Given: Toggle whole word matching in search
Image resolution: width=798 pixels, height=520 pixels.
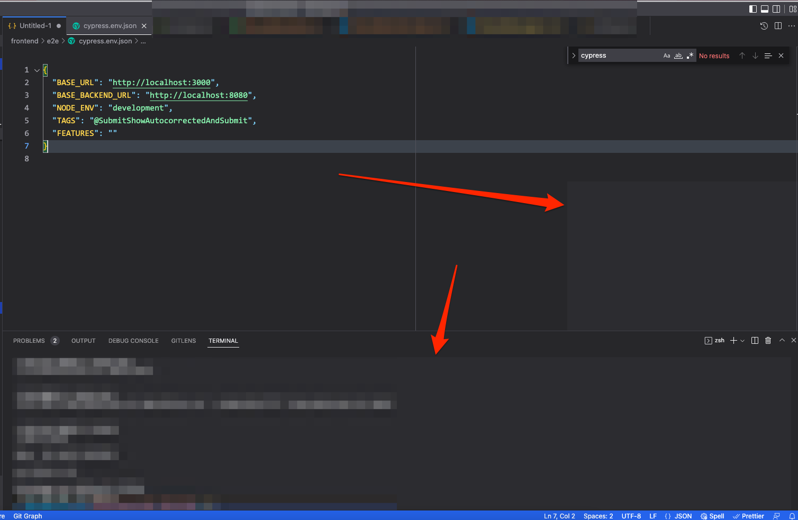Looking at the screenshot, I should point(678,55).
